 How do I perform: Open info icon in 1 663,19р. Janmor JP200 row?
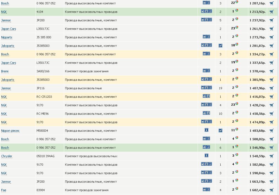(210, 181)
